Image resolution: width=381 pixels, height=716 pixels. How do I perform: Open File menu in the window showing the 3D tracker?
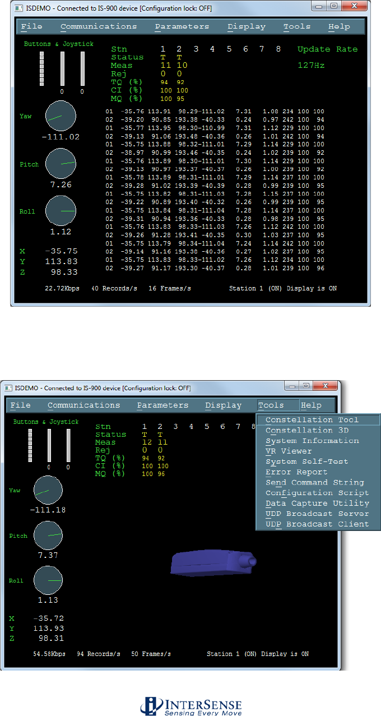click(x=21, y=405)
